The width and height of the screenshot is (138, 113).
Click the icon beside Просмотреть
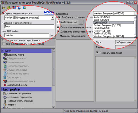pyautogui.click(x=5, y=77)
